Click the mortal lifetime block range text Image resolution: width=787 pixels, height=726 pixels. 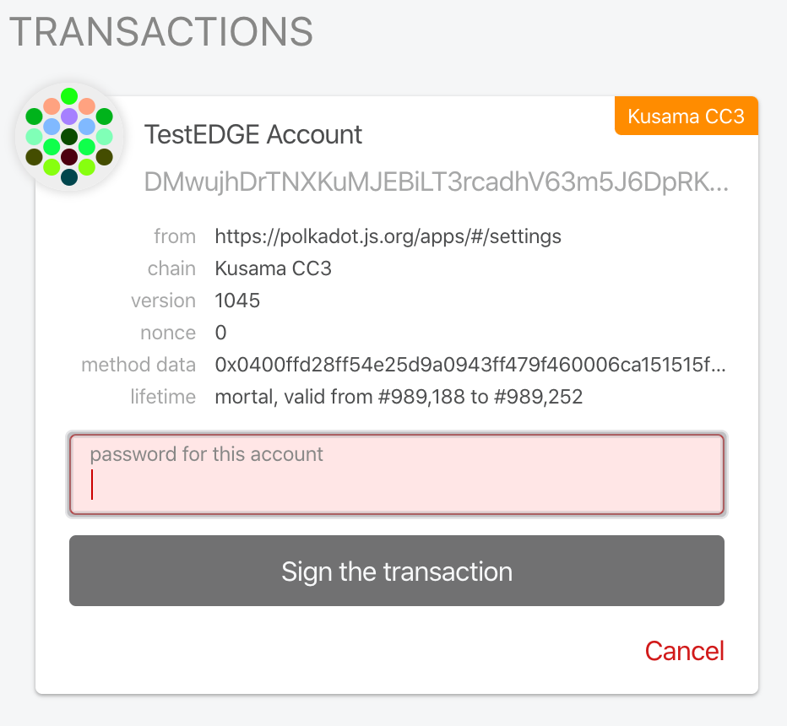(399, 397)
